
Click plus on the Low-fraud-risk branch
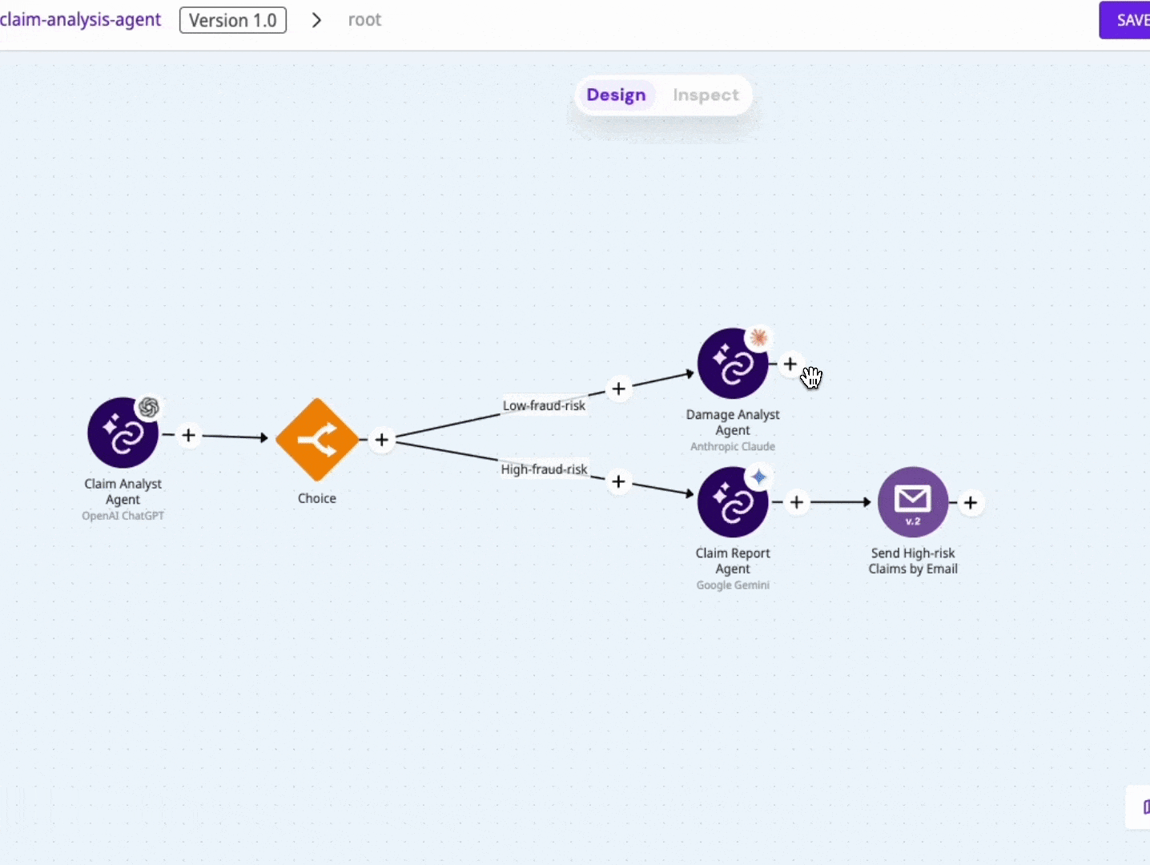(x=618, y=388)
